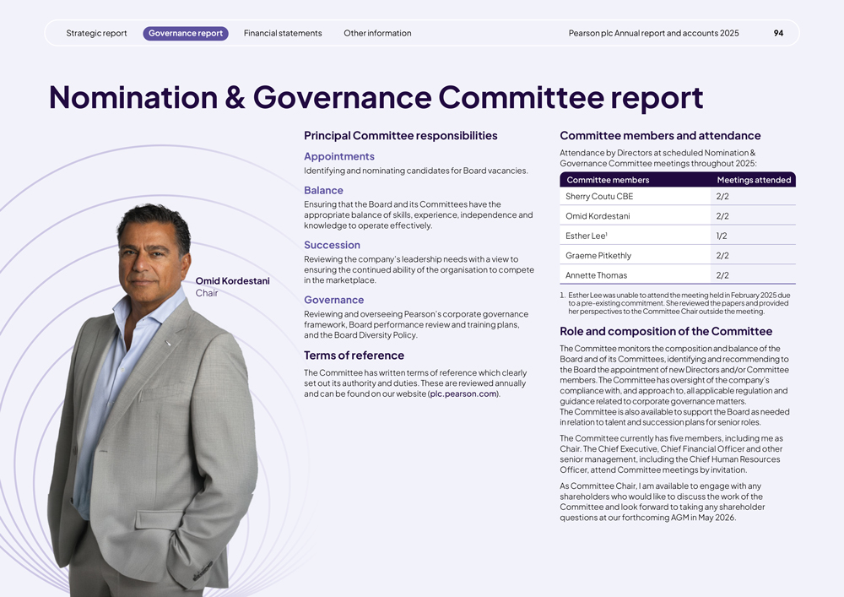Follow the plc.pearson.com website link
Screen dimensions: 844x597
(x=463, y=393)
